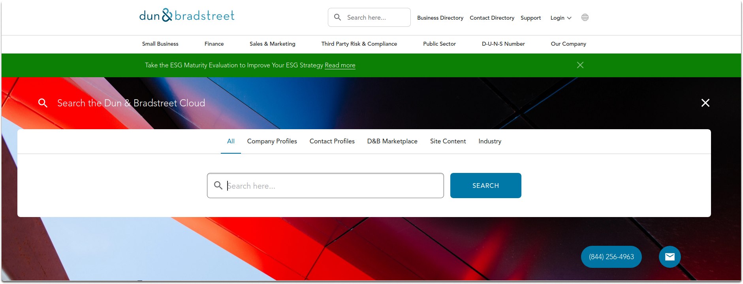Open the globe language selector icon
This screenshot has height=284, width=743.
[585, 17]
